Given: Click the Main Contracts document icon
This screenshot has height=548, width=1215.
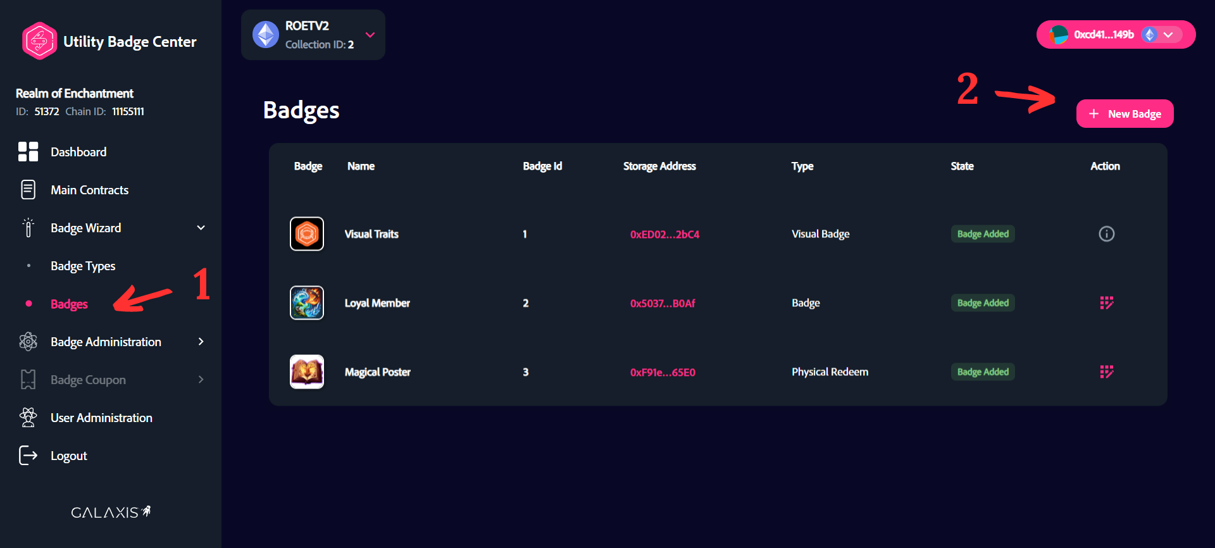Looking at the screenshot, I should click(x=28, y=190).
